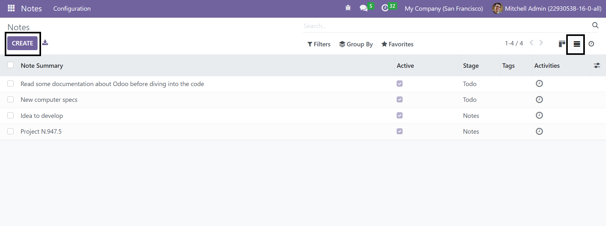Open activities clock icon in top bar
This screenshot has height=226, width=606.
pyautogui.click(x=385, y=8)
